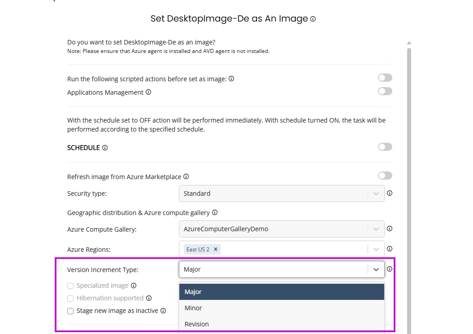
Task: Click the dialog's vertical scrollbar
Action: tap(409, 180)
